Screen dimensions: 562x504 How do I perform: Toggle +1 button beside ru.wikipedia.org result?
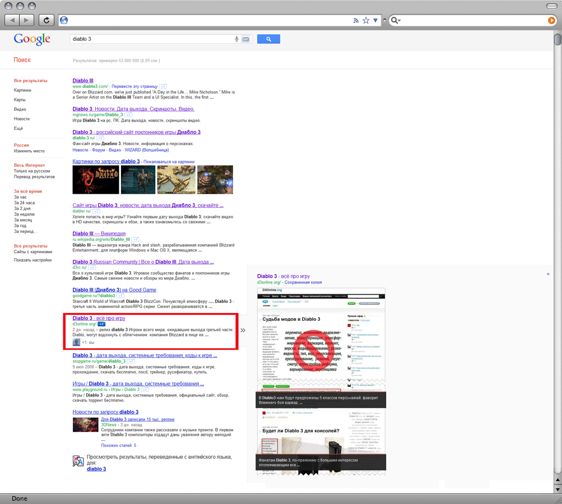coord(136,239)
